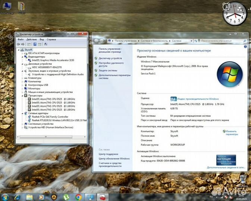This screenshot has width=251, height=201.
Task: Click the Windows Start orb
Action: 6,197
